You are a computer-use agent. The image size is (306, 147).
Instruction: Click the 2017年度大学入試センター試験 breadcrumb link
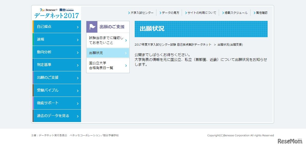pyautogui.click(x=173, y=45)
